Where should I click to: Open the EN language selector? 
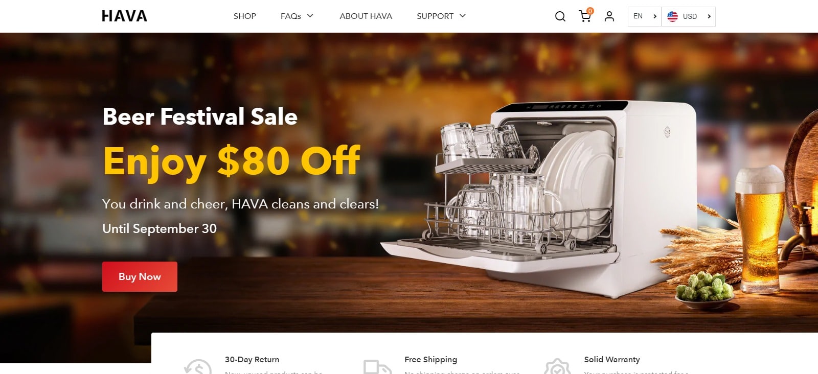click(x=644, y=16)
